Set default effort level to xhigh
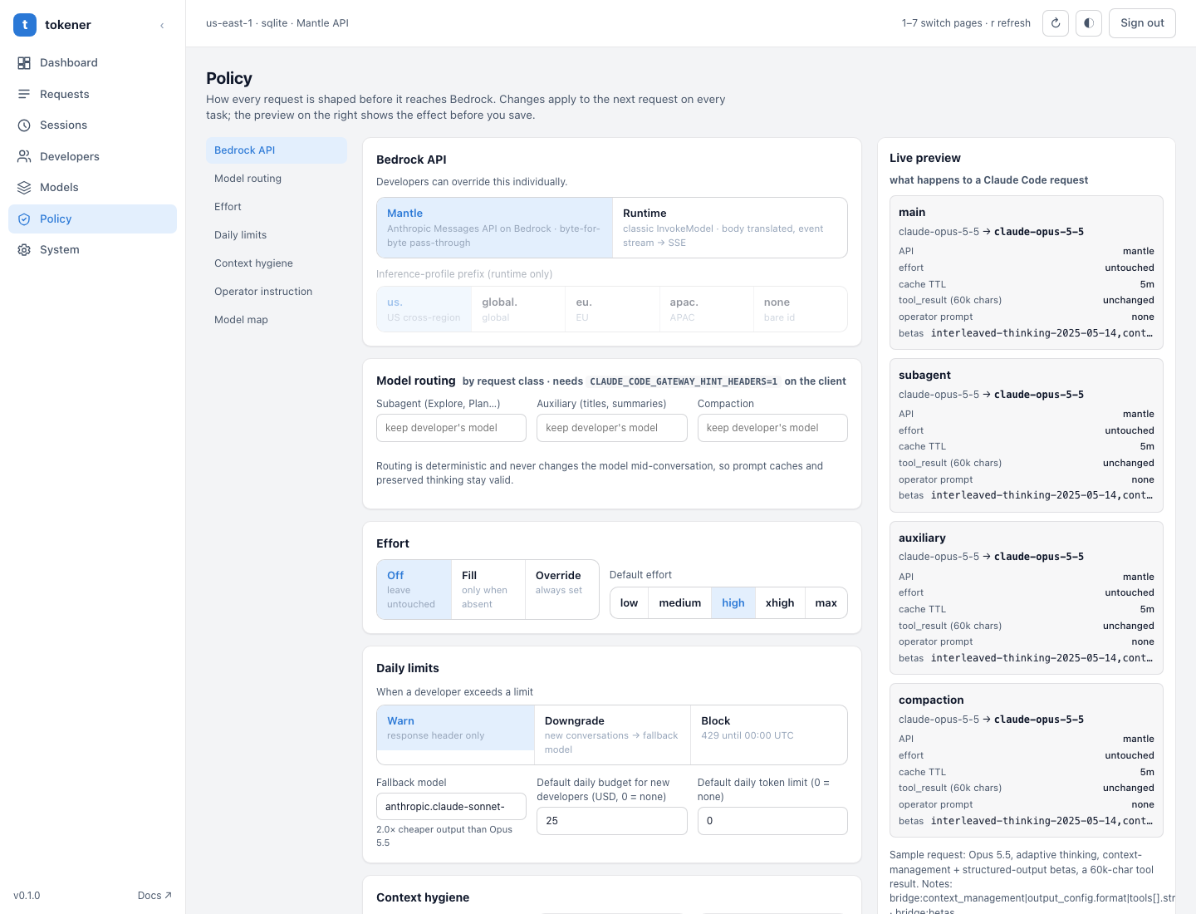Screen dimensions: 1196x914 pyautogui.click(x=780, y=603)
